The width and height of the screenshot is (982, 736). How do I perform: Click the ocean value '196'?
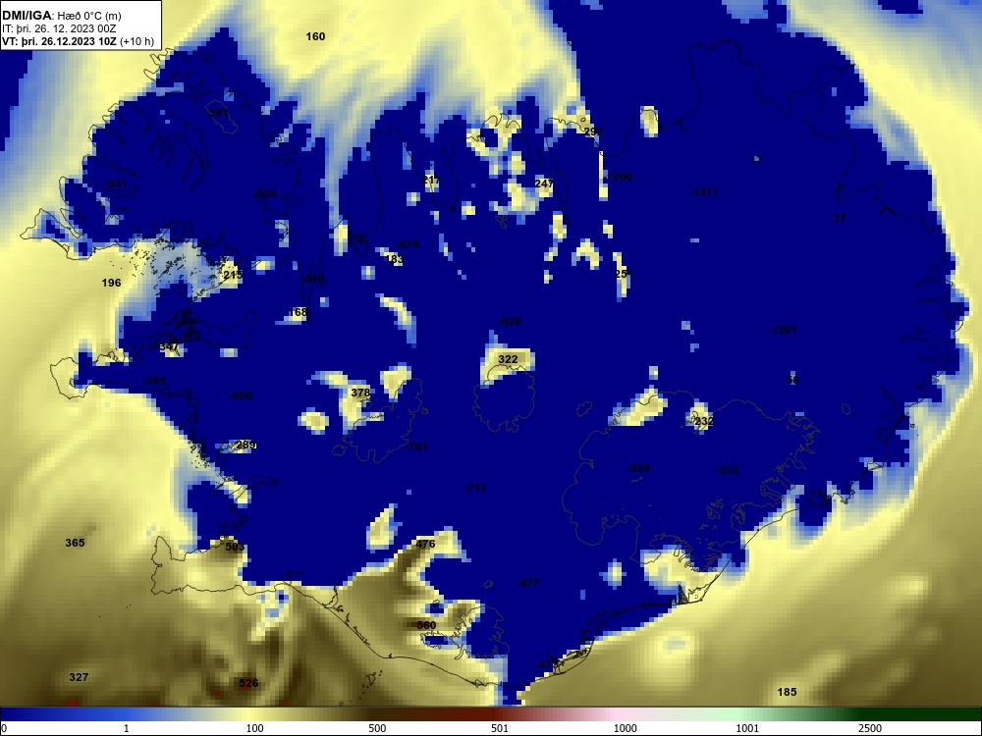(112, 283)
